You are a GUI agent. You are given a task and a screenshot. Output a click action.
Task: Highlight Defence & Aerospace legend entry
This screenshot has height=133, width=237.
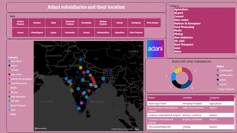click(20, 79)
